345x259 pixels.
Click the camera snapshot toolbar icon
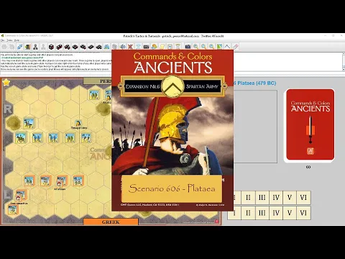pyautogui.click(x=188, y=47)
